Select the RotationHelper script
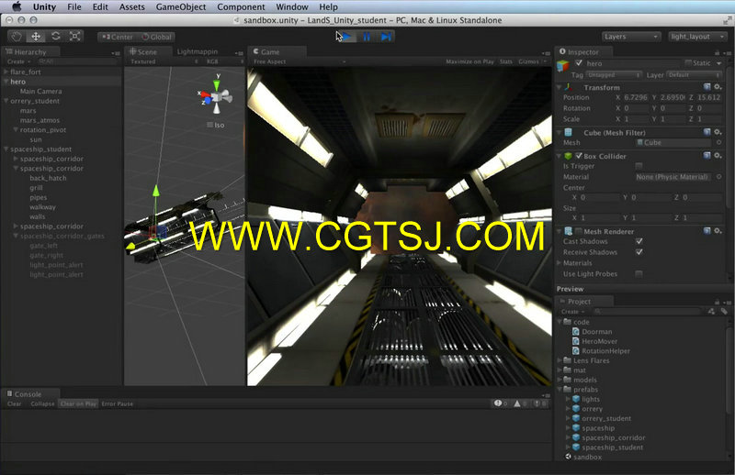The width and height of the screenshot is (735, 475). click(x=605, y=350)
